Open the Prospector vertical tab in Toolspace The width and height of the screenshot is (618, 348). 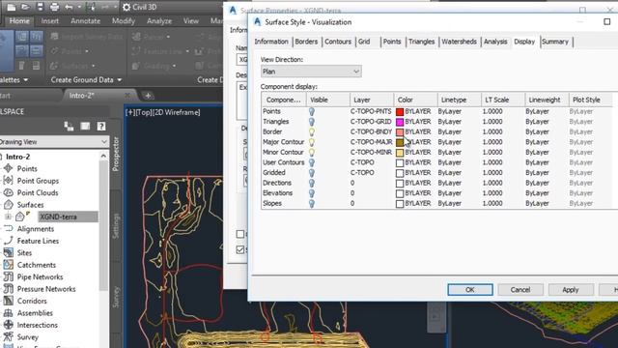click(x=116, y=155)
